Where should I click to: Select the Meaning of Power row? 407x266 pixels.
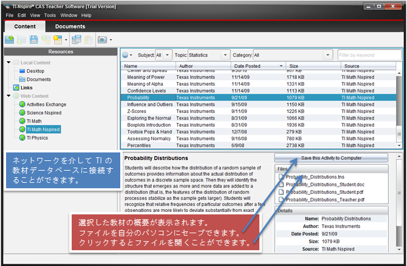[259, 77]
